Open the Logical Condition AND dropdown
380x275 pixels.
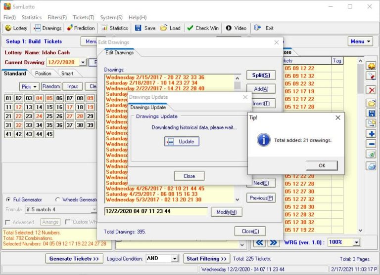pyautogui.click(x=175, y=259)
